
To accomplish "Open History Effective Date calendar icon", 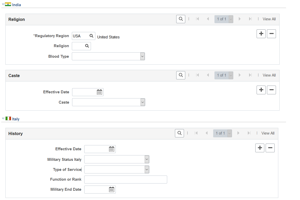I will click(112, 149).
